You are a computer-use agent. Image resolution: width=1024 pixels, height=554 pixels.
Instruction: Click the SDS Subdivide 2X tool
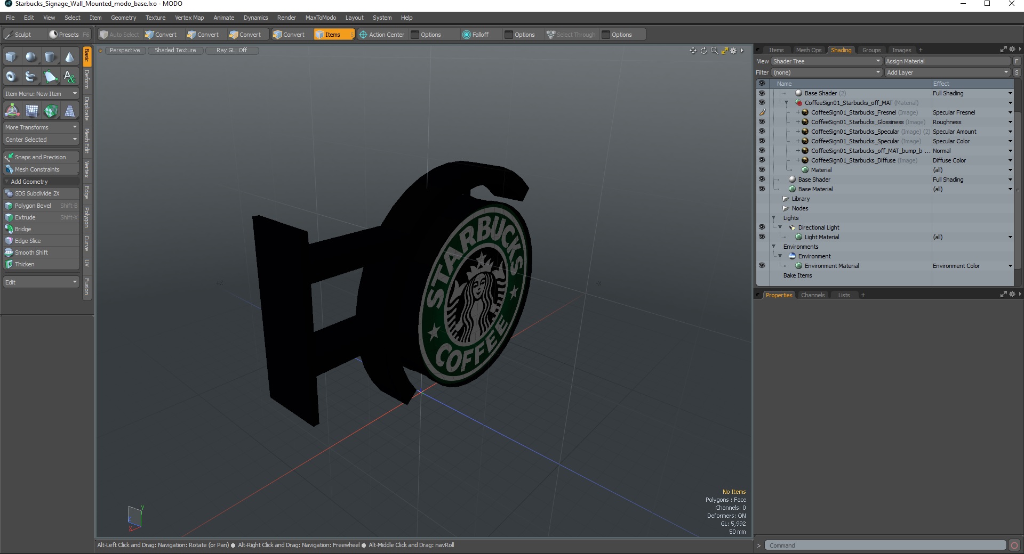pyautogui.click(x=41, y=193)
